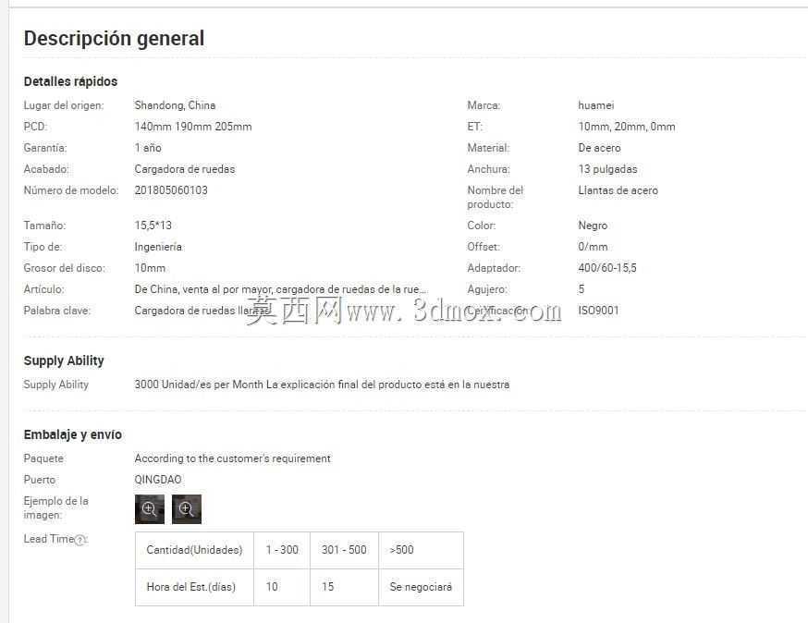Click the 'Se negociará' lead time cell

click(x=421, y=587)
